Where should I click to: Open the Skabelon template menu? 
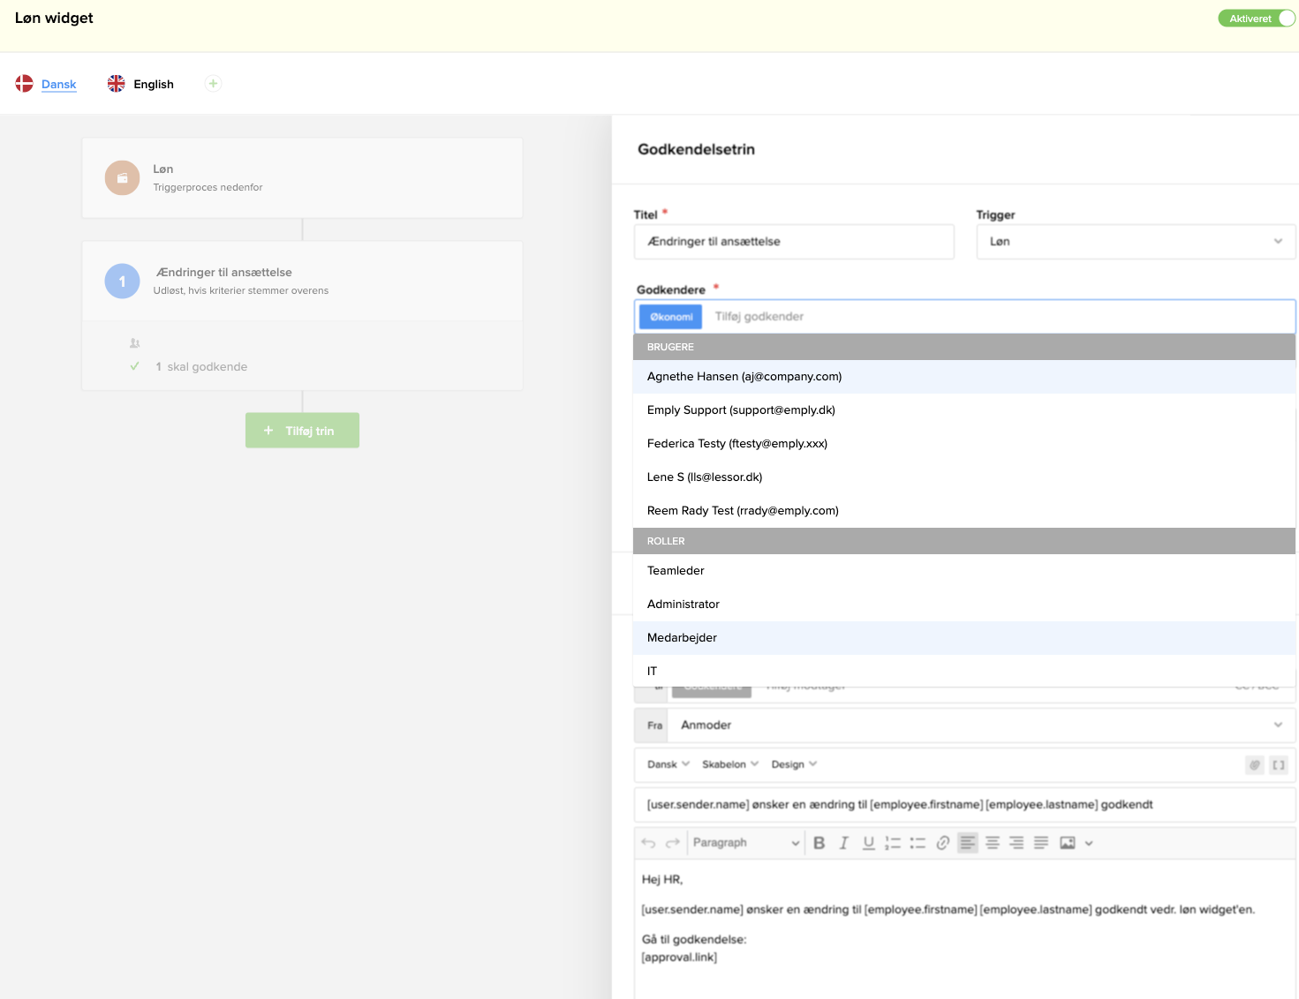click(729, 764)
